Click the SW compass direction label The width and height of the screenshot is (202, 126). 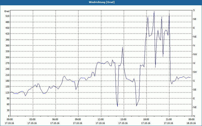[x=195, y=72]
